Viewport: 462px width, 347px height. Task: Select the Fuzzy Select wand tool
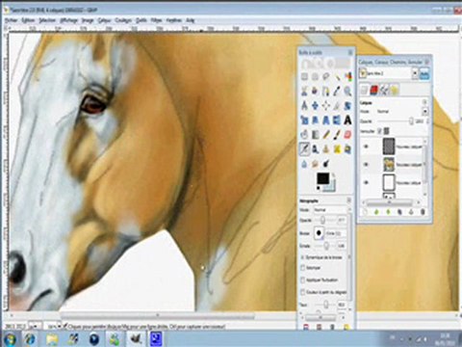point(337,76)
